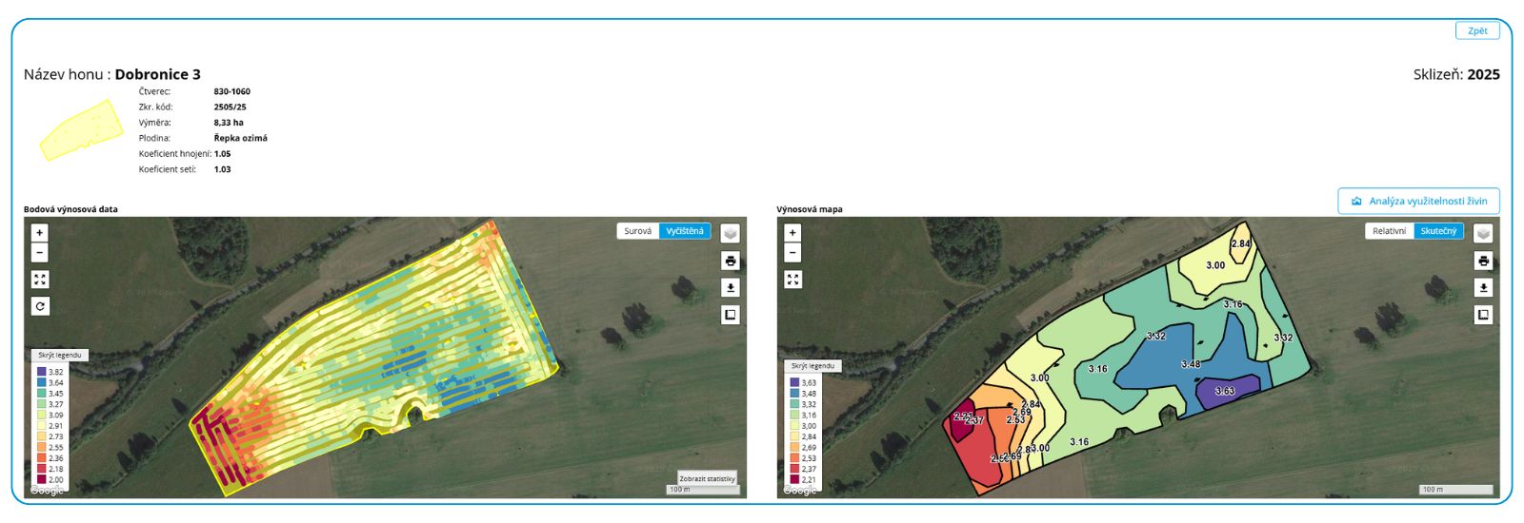Screen dimensions: 1524x523
Task: Open Analýza využitelnosti živin
Action: [x=1418, y=202]
